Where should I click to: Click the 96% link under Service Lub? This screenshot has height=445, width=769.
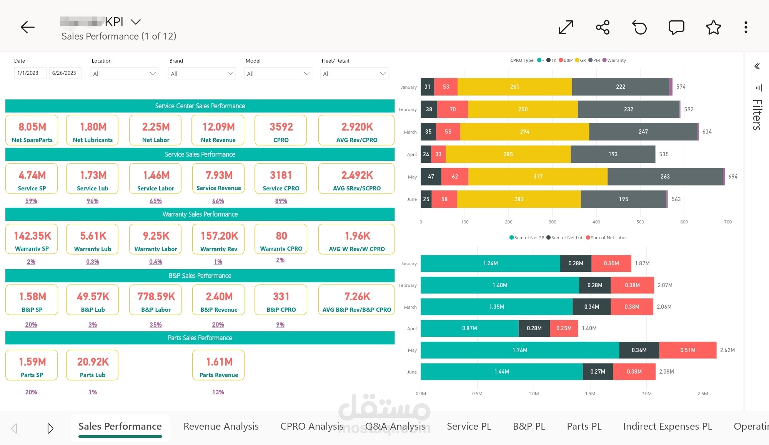[93, 201]
